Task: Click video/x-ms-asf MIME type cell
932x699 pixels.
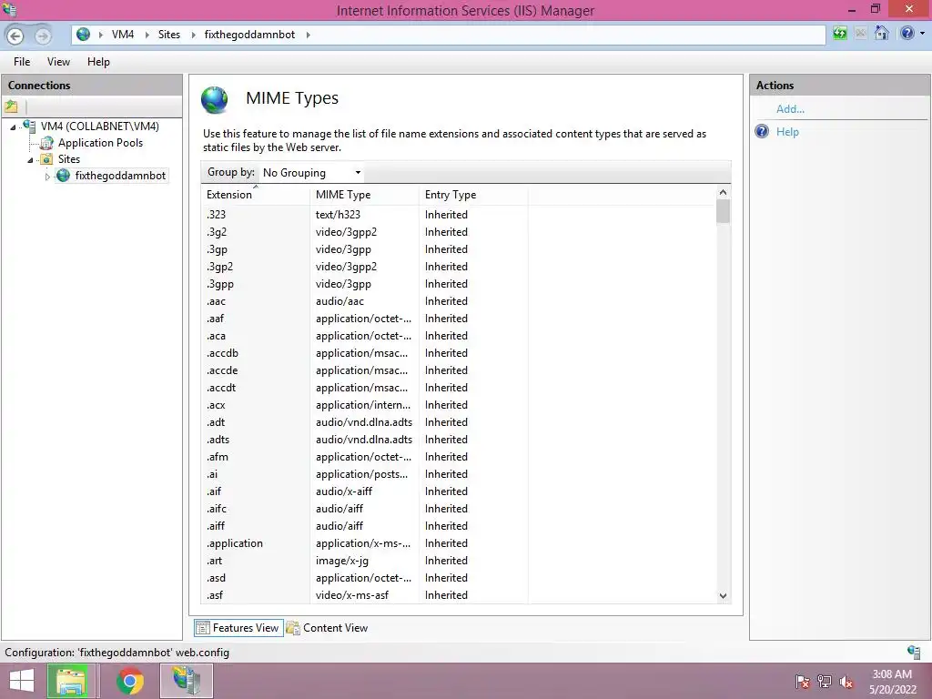Action: point(352,595)
